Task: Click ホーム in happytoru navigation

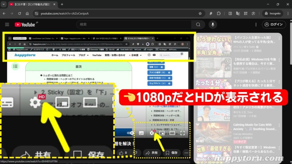Action: (55, 55)
